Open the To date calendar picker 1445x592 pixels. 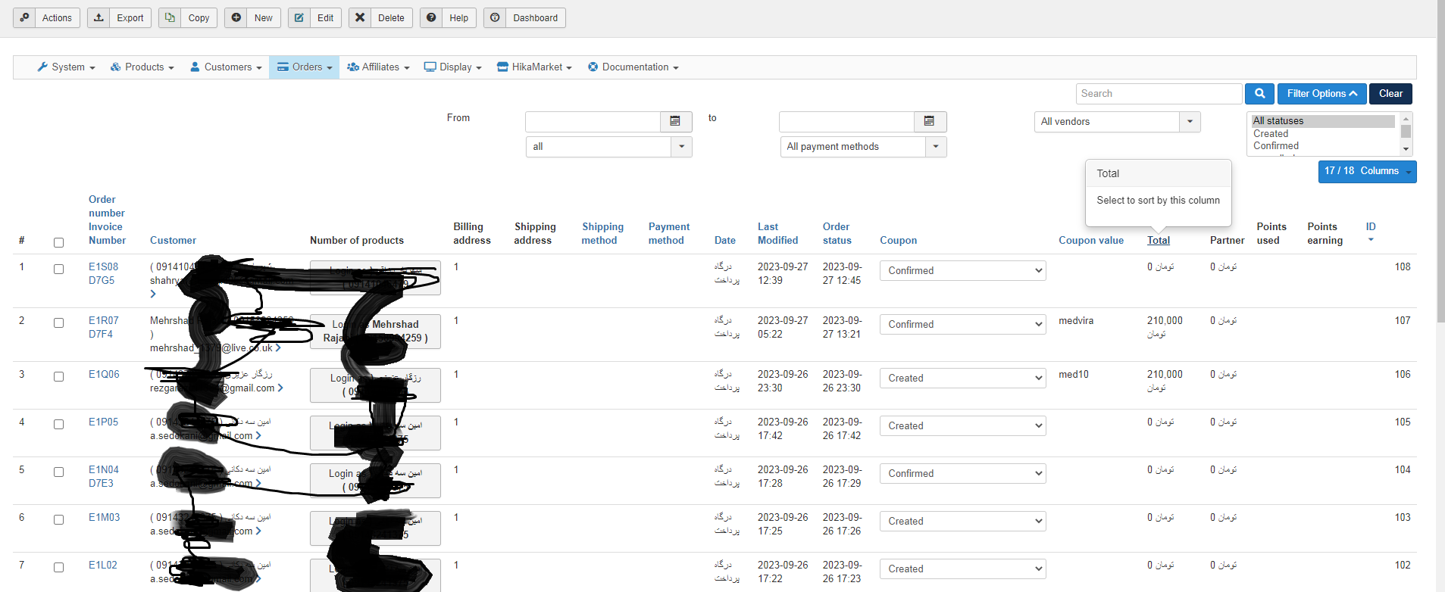click(x=929, y=121)
